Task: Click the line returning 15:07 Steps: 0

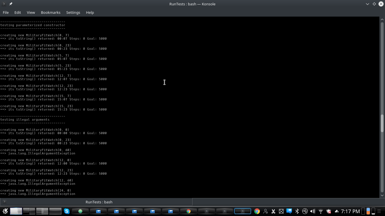Action: [54, 99]
